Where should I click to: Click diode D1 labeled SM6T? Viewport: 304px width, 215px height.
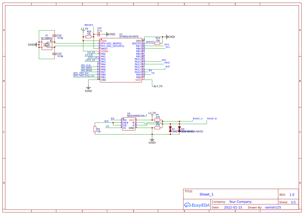pos(170,129)
